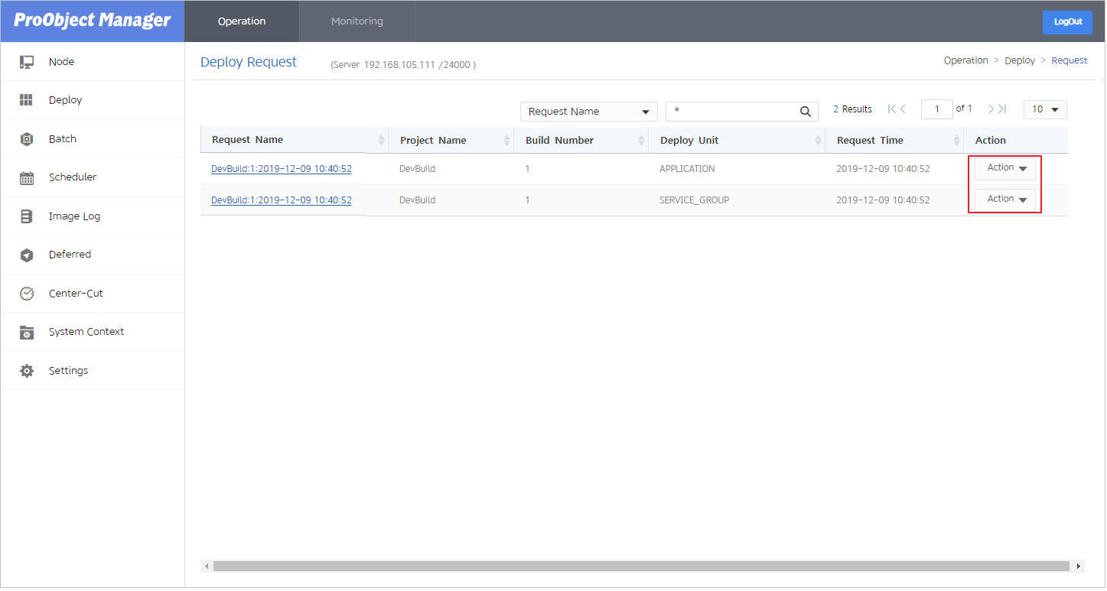Click scrollbar left arrow

click(x=206, y=567)
